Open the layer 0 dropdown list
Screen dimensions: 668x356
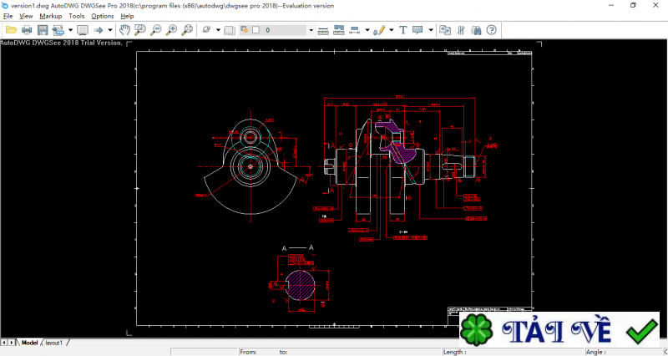(311, 30)
